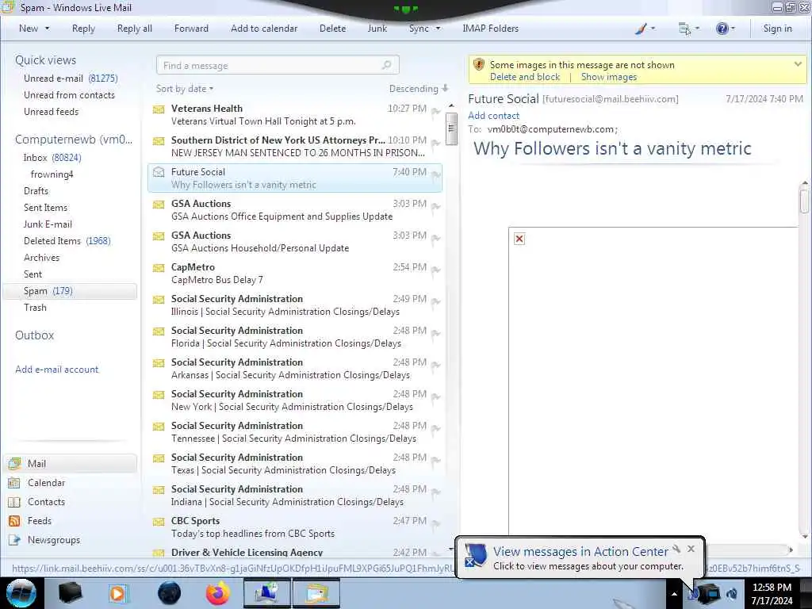
Task: Click Show images link
Action: 608,77
